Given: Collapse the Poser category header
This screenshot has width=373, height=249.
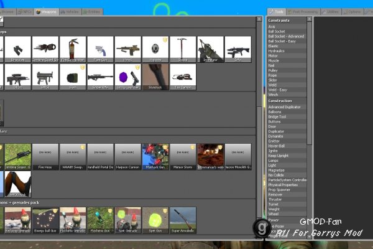Looking at the screenshot, I should click(287, 220).
